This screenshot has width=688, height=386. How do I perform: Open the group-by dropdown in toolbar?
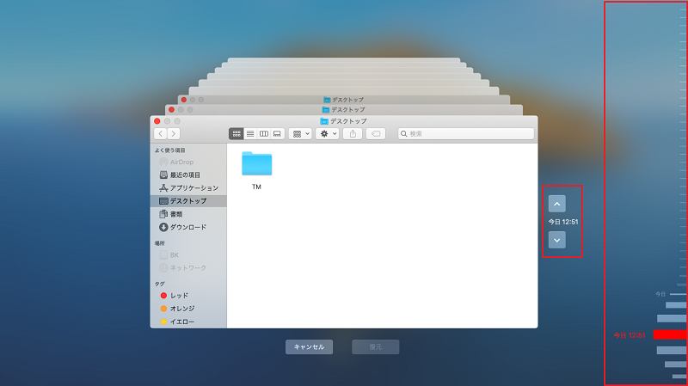(300, 134)
